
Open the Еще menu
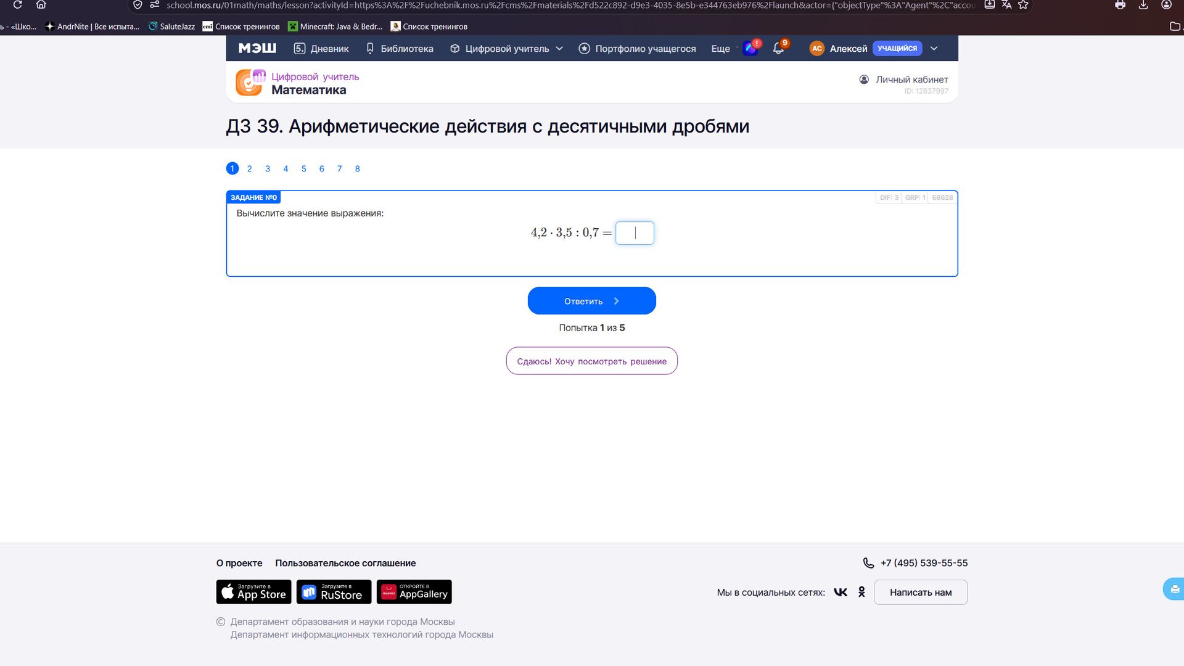[720, 48]
